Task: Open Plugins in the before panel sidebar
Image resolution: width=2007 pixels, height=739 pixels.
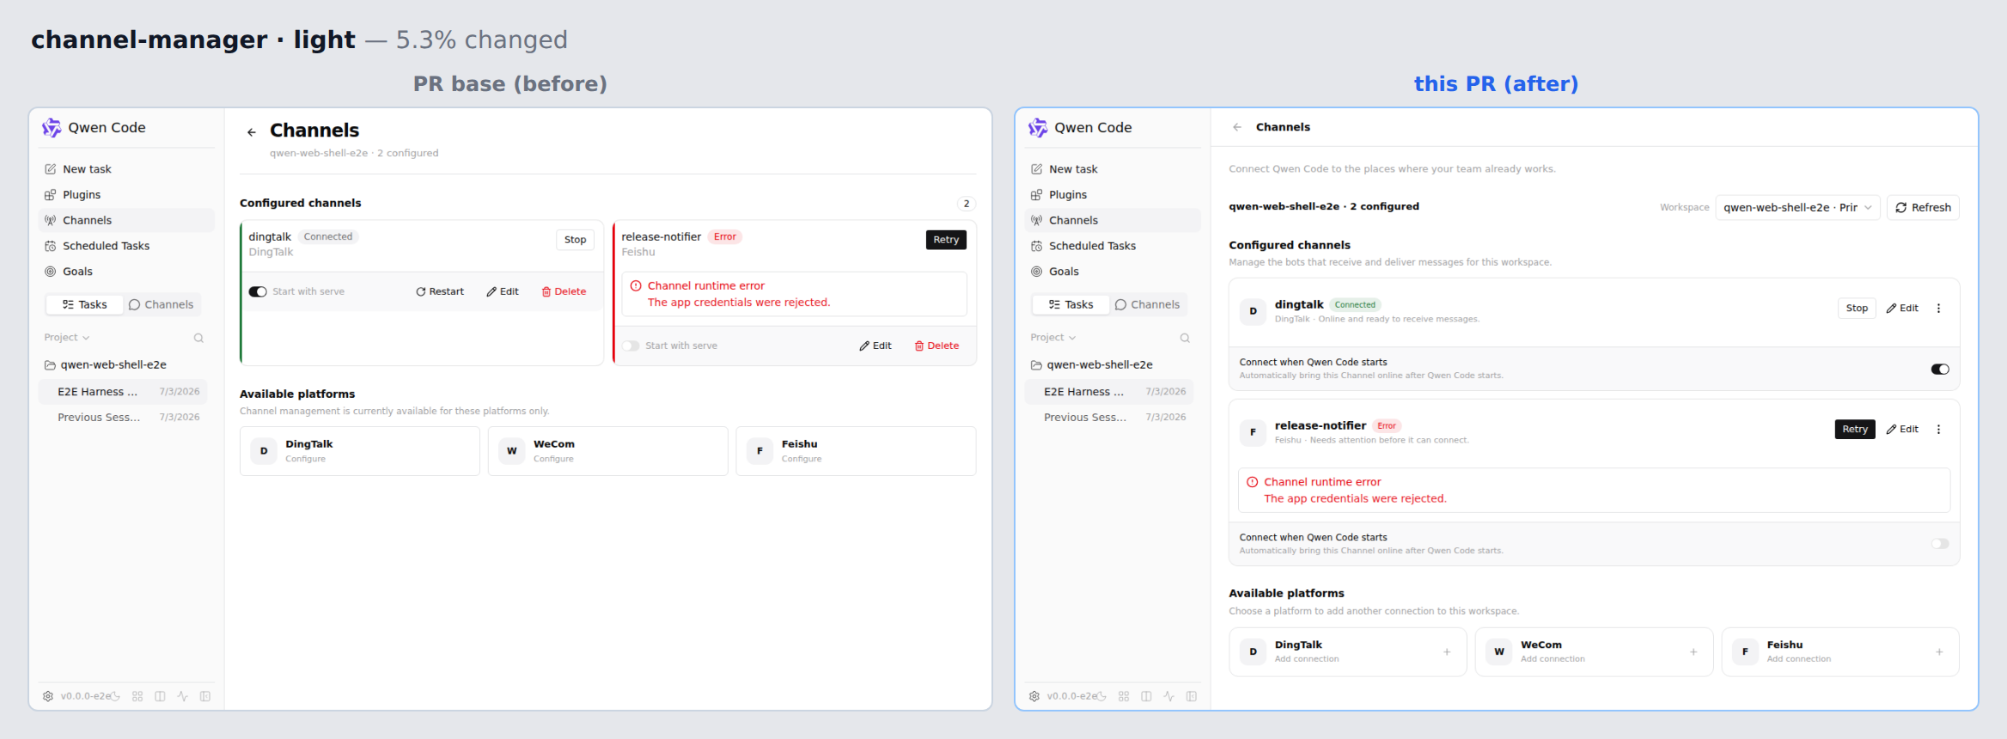Action: click(x=127, y=195)
